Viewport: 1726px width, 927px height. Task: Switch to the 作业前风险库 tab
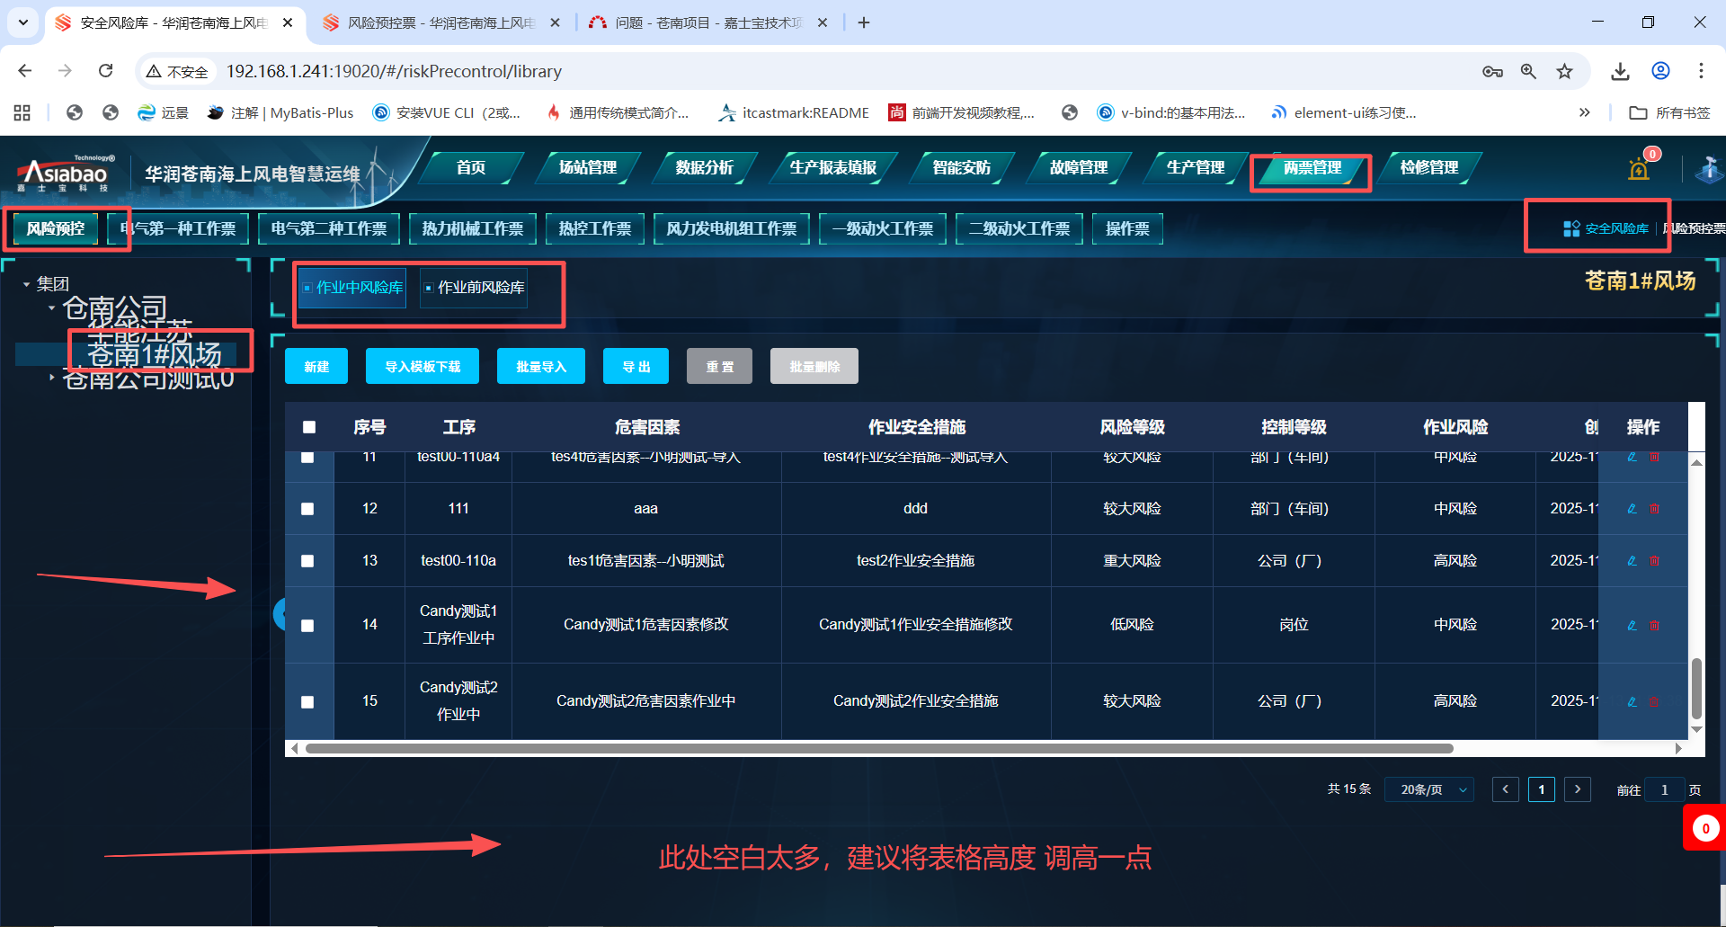pos(474,288)
